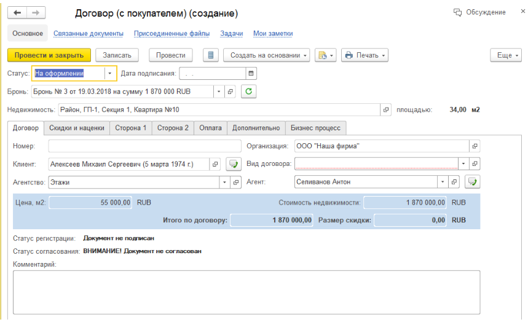
Task: Open the Организация field's linked record icon
Action: click(x=475, y=146)
